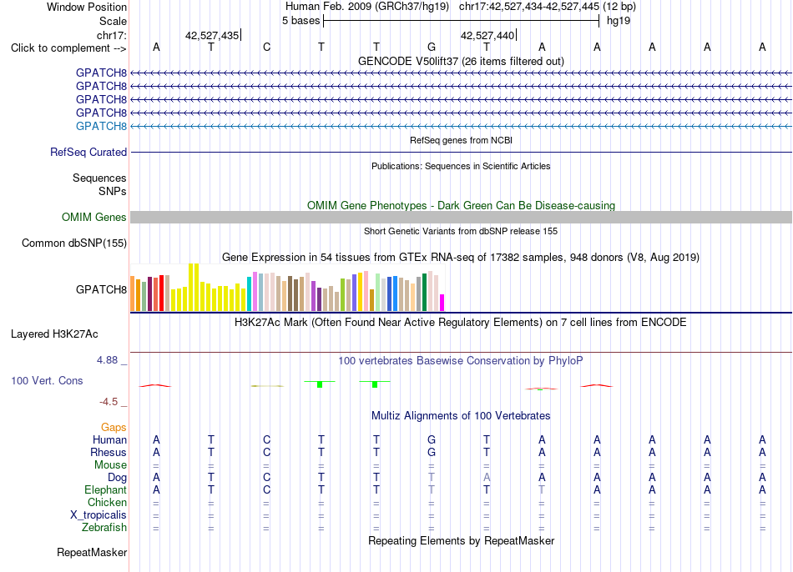Viewport: 793px width, 572px height.
Task: Click Multiz Alignments of 100 Vertebrates title
Action: pyautogui.click(x=461, y=416)
